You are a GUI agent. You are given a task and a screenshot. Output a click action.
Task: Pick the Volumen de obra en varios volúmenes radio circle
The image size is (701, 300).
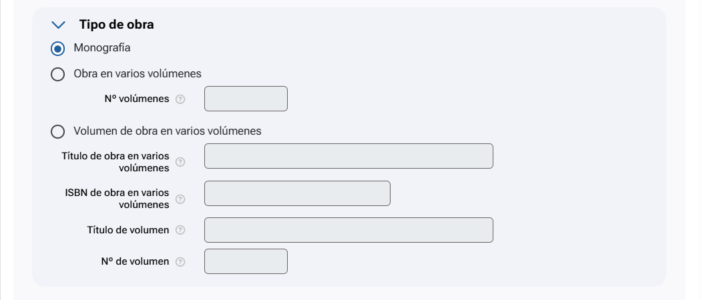pyautogui.click(x=58, y=132)
